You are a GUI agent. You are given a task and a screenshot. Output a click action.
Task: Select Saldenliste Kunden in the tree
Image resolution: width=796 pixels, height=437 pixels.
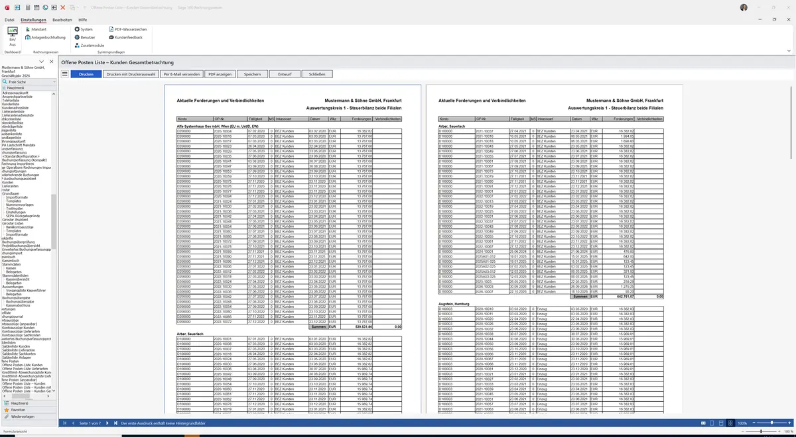(16, 346)
